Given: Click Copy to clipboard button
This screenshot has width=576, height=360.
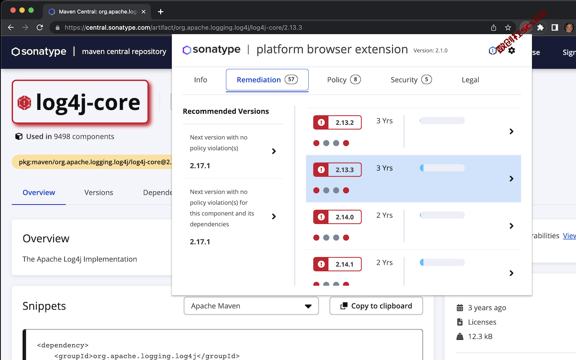Looking at the screenshot, I should (376, 306).
